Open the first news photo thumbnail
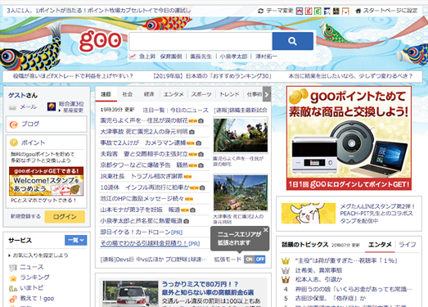Image resolution: width=428 pixels, height=307 pixels. tap(241, 135)
